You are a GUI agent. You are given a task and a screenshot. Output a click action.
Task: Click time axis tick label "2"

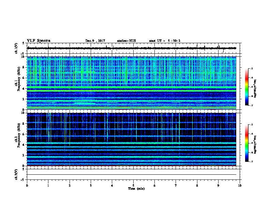(x=70, y=186)
